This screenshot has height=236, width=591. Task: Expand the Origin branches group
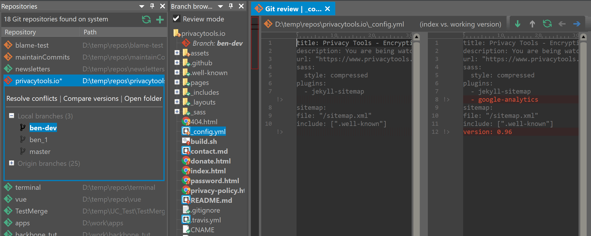12,163
